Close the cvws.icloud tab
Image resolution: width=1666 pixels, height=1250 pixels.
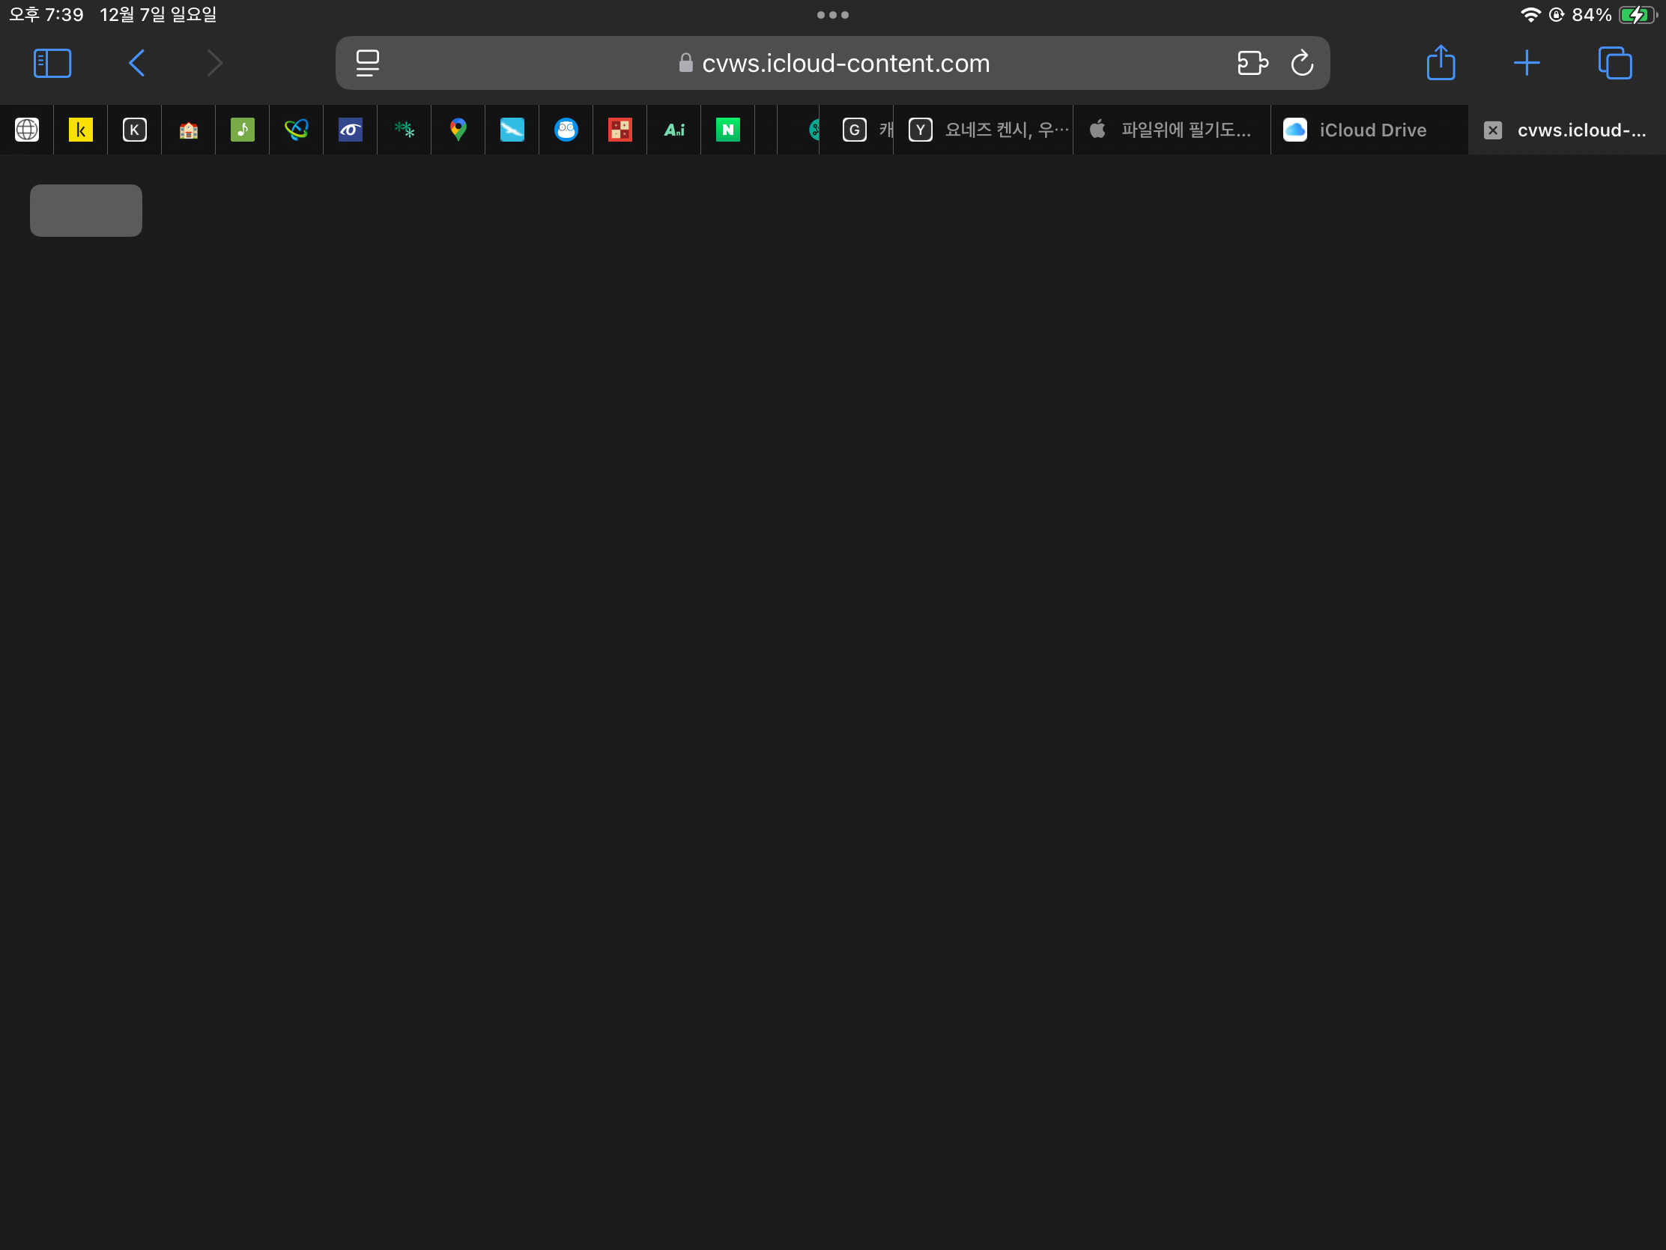pos(1492,130)
